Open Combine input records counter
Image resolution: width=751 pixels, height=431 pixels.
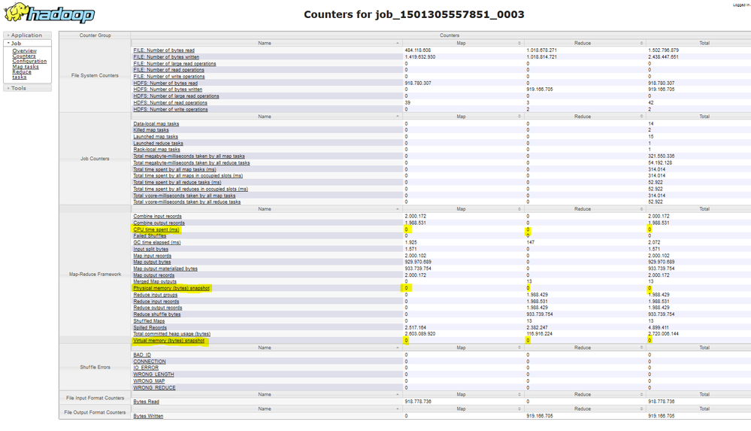[157, 216]
